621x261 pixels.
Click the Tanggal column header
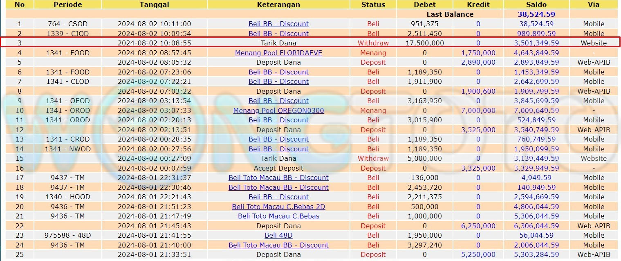[154, 4]
